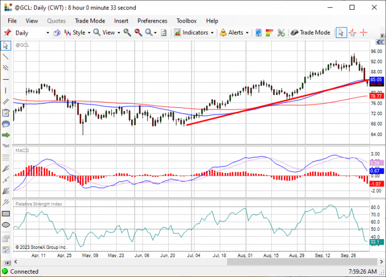Open the Style chart options
Screen dimensions: 386x277
coord(77,32)
